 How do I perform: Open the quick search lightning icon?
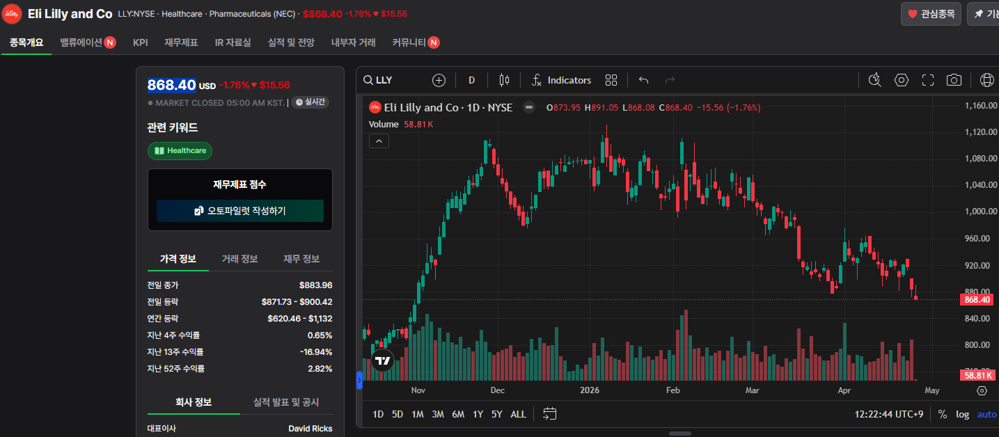coord(875,80)
